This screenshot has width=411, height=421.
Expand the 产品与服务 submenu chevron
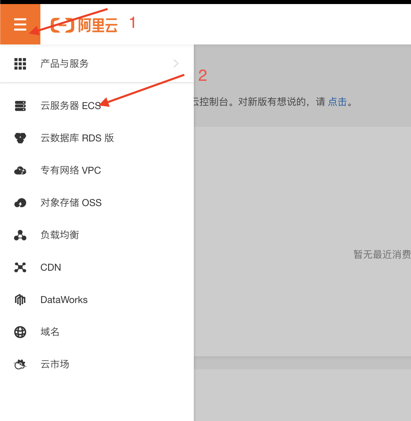[176, 63]
